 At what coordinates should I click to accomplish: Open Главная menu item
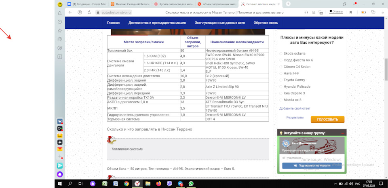pos(113,23)
